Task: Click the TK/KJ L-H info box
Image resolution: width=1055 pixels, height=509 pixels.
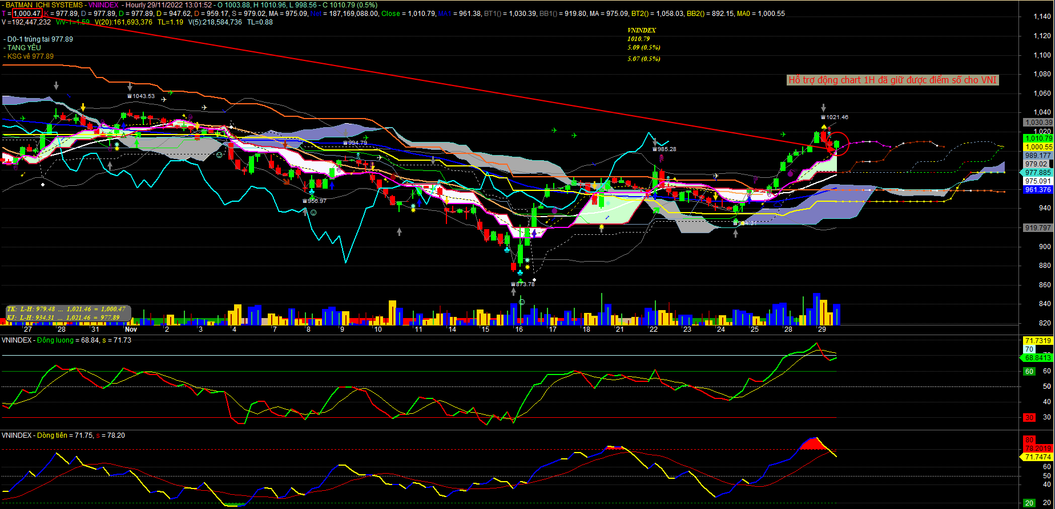Action: [67, 313]
